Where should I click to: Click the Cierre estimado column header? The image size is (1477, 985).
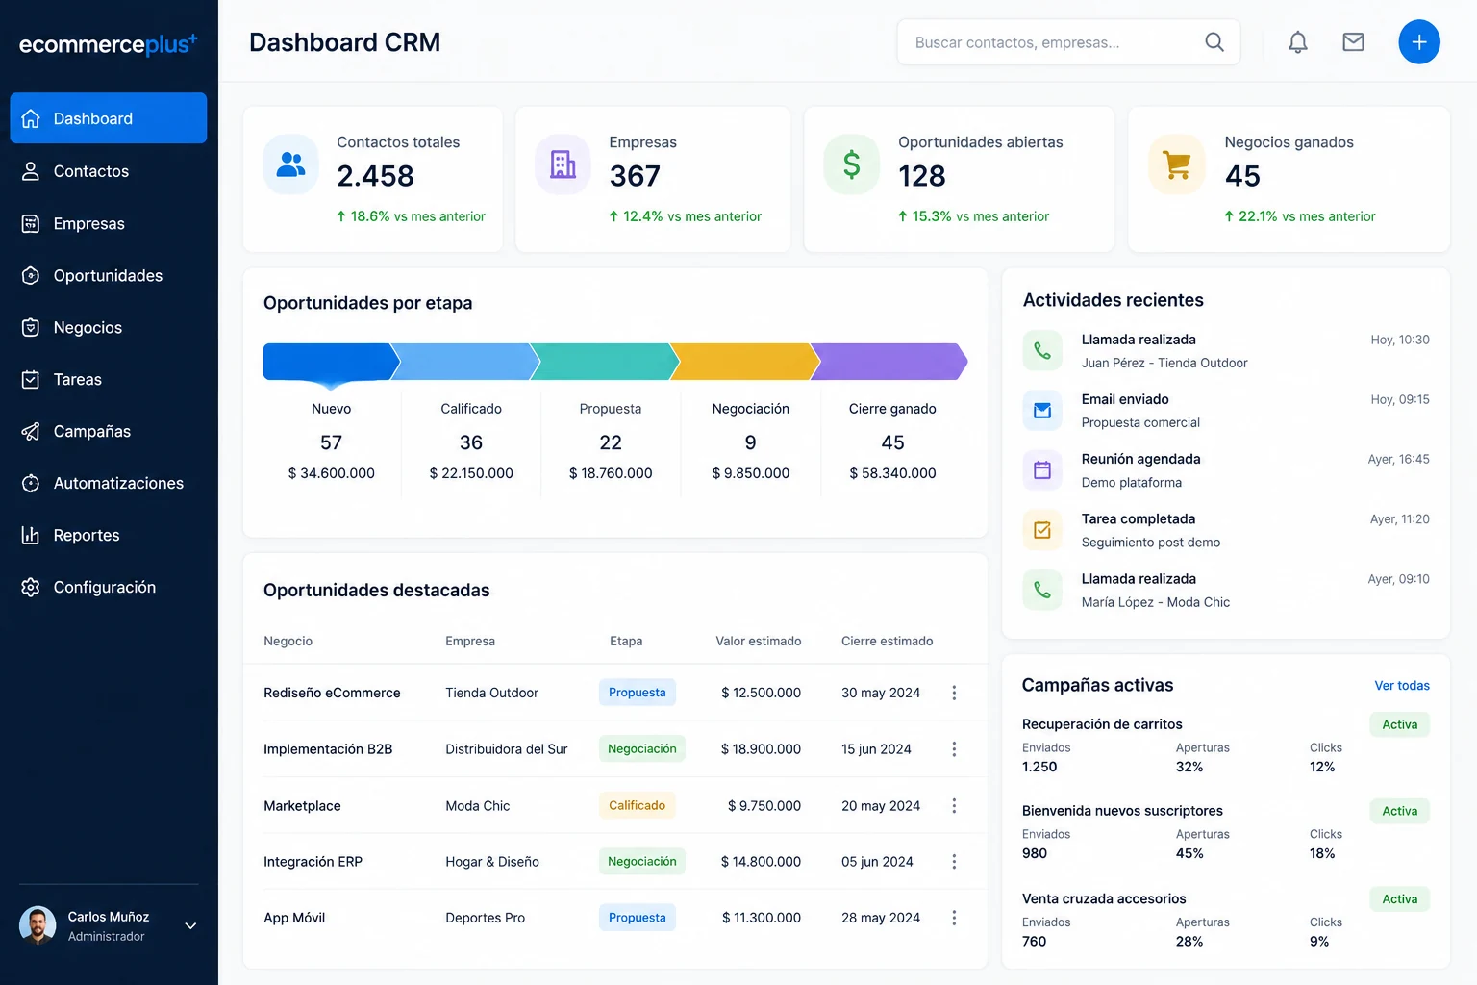[887, 642]
